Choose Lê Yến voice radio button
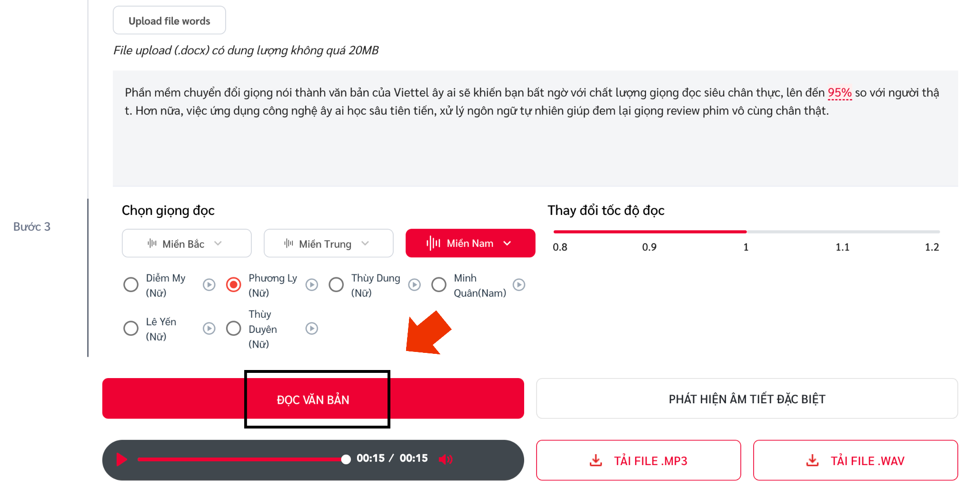This screenshot has height=487, width=975. coord(131,329)
